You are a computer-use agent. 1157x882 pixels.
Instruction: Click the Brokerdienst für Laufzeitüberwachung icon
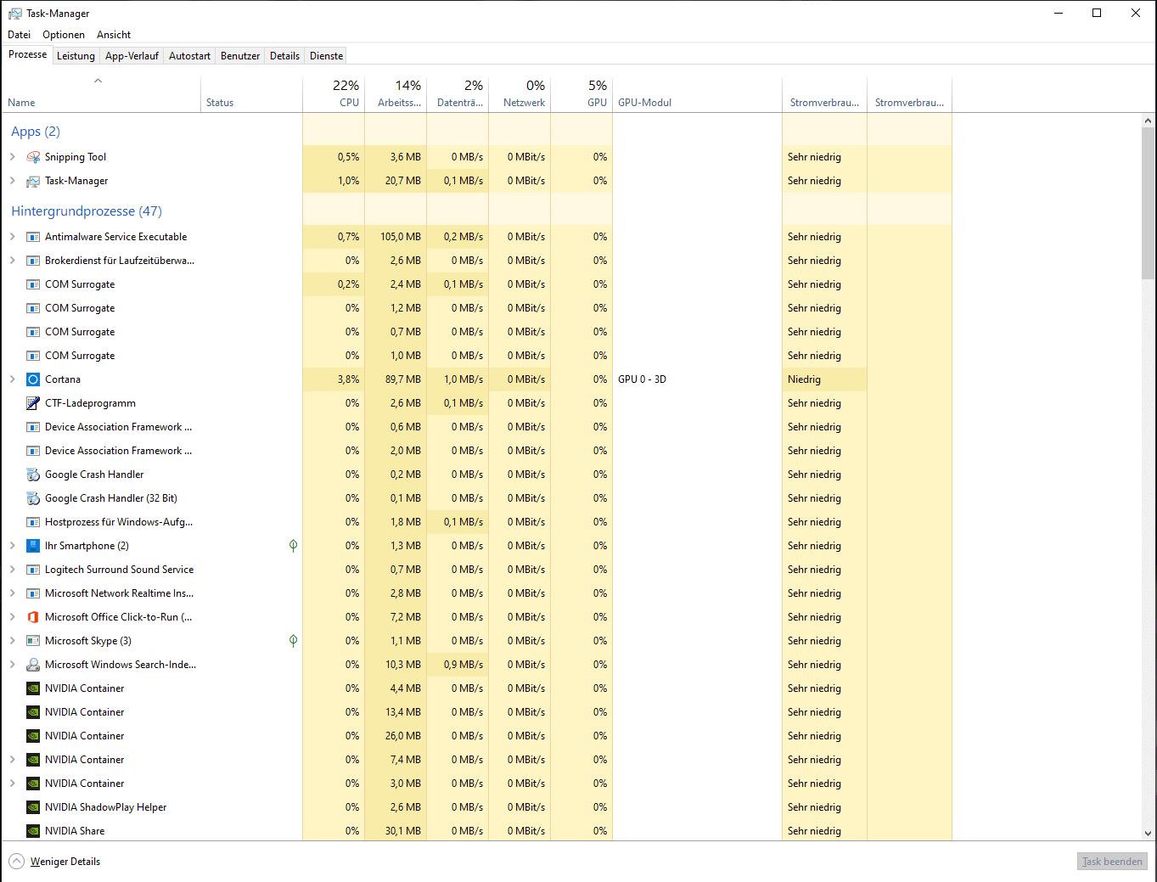(x=33, y=261)
